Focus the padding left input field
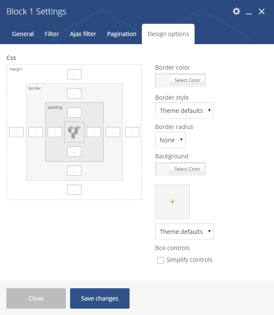This screenshot has width=274, height=315. tap(55, 132)
